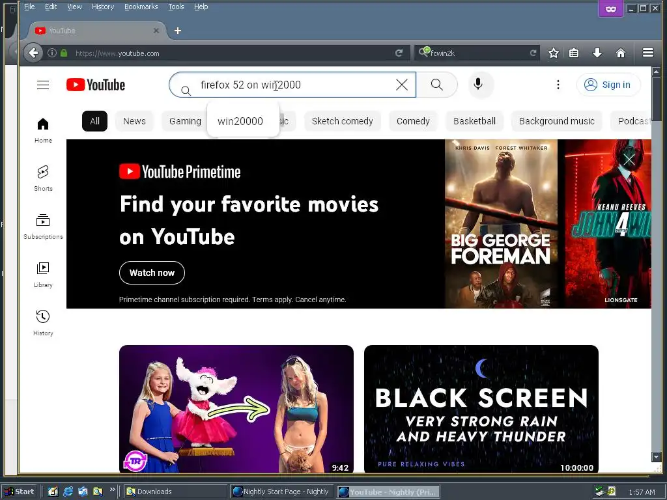Click the YouTube logo

pos(96,85)
